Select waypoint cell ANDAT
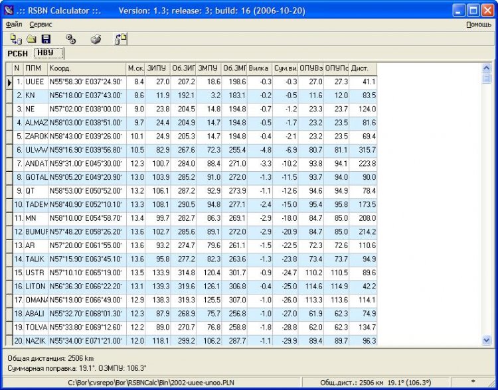 [x=36, y=164]
